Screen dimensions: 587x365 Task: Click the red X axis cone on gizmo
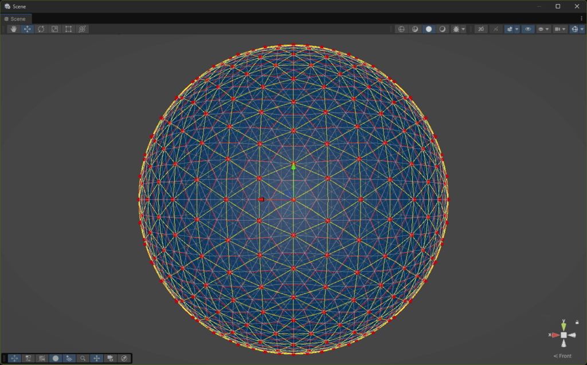coord(555,335)
